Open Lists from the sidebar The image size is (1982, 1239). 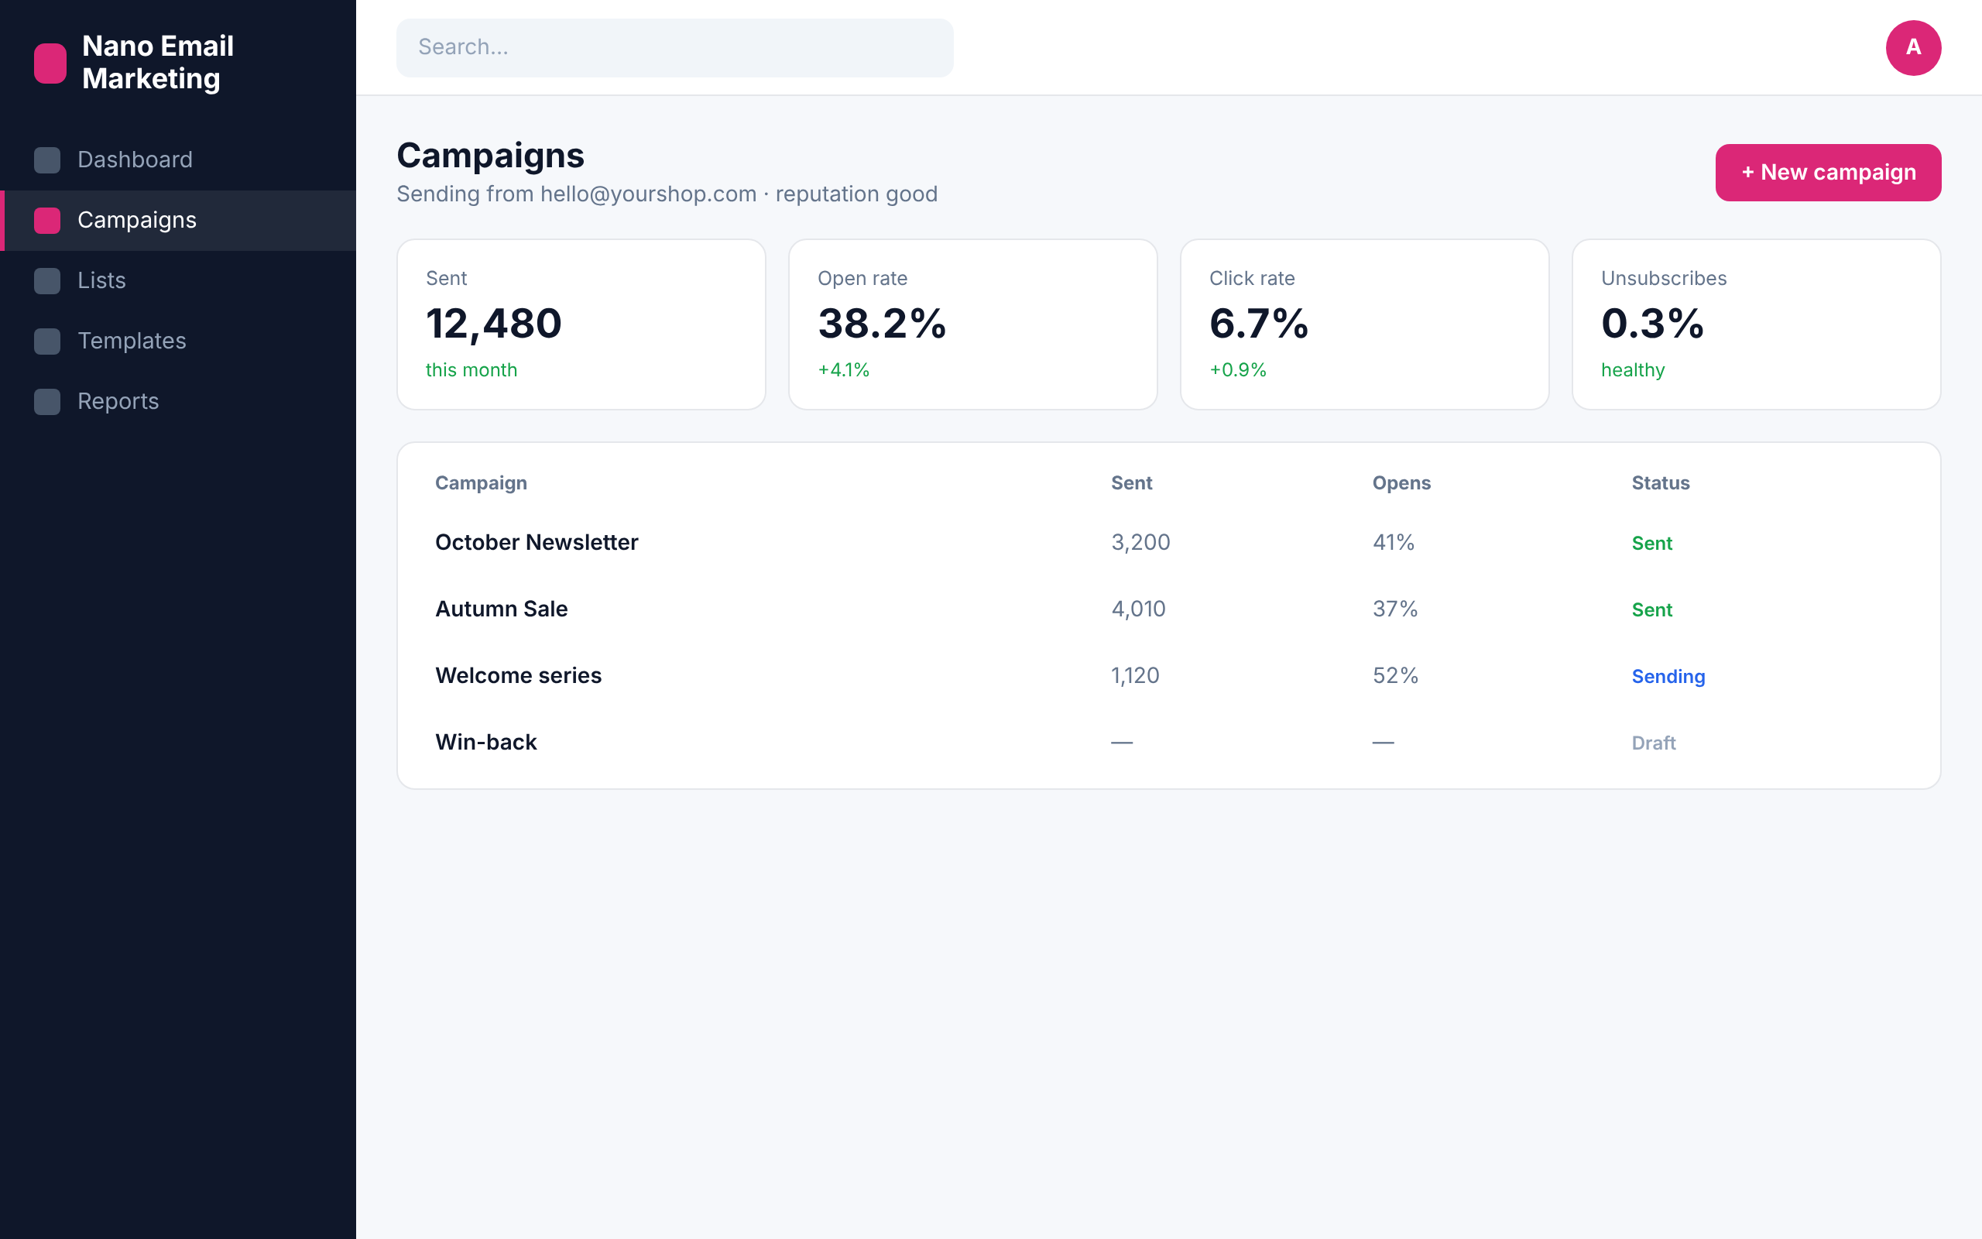(x=178, y=281)
